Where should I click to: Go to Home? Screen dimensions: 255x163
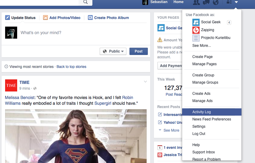click(x=179, y=2)
